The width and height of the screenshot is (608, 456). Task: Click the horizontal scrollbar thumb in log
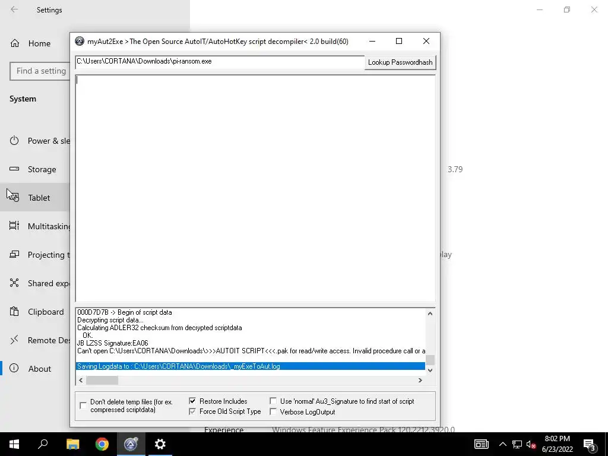pyautogui.click(x=102, y=381)
